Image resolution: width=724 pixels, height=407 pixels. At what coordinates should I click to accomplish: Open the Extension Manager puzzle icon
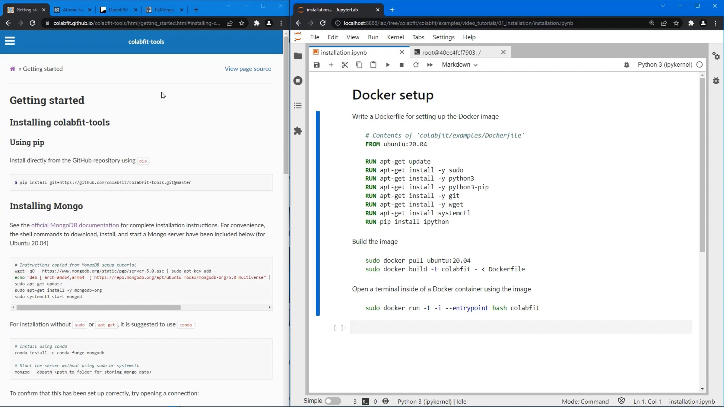[298, 131]
